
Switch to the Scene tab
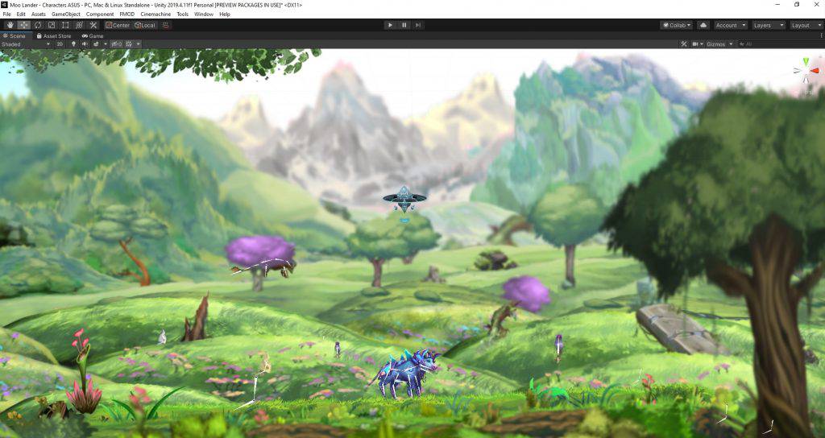[15, 35]
